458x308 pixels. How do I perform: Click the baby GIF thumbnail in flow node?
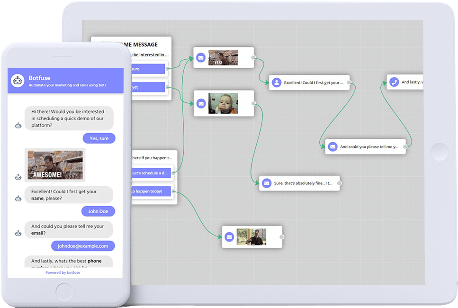[x=223, y=103]
